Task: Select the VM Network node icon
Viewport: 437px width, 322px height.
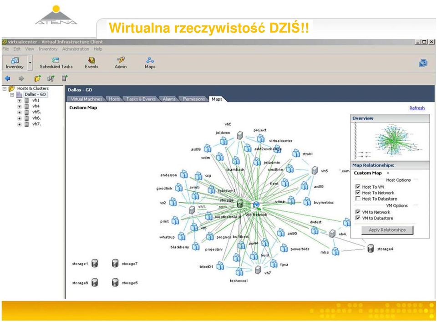Action: click(x=257, y=206)
